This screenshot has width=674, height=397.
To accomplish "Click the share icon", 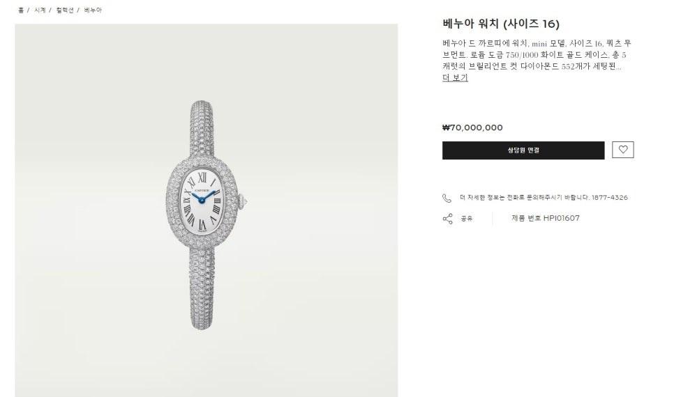I will 447,219.
